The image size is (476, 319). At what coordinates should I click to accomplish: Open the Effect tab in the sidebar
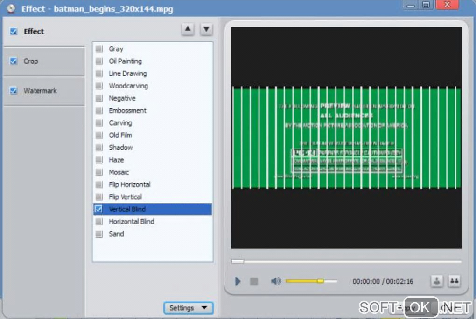click(x=44, y=31)
